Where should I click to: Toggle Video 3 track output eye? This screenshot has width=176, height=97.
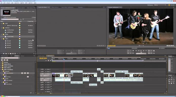(x=41, y=69)
